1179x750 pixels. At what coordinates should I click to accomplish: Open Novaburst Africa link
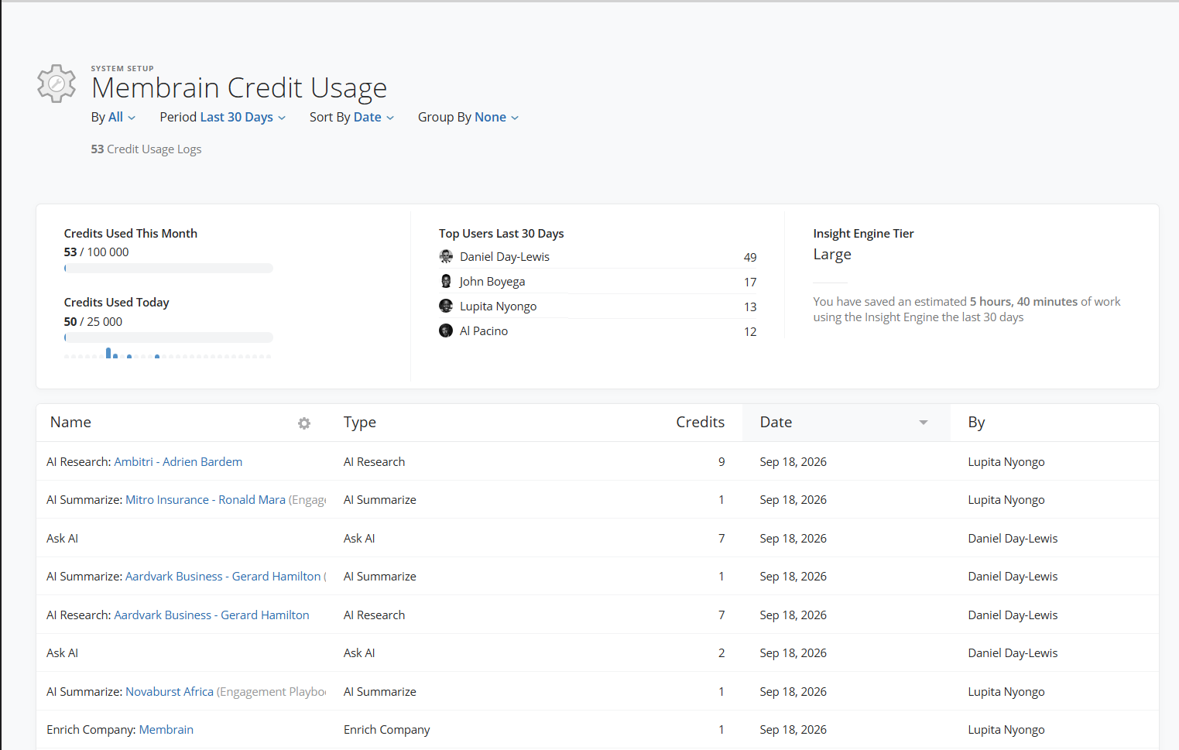click(170, 691)
